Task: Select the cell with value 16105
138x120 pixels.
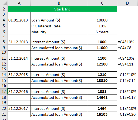Action: 102,114
